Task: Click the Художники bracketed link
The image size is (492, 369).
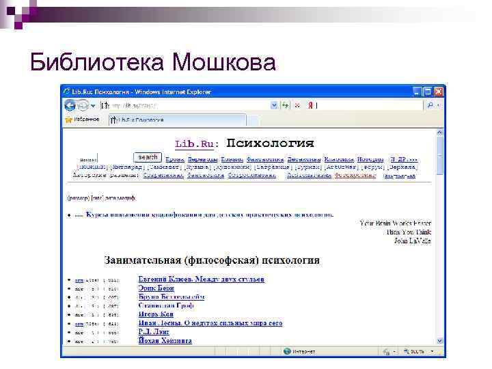Action: pos(232,167)
